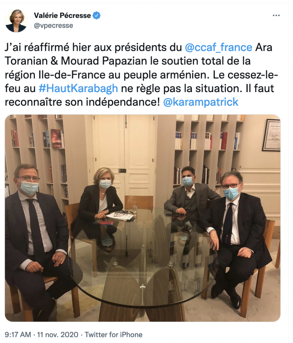Click the red-cover book on left shelf

tap(56, 138)
